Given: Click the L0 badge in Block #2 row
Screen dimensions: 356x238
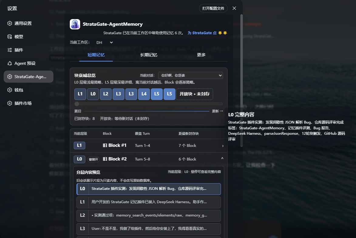Looking at the screenshot, I should click(80, 159).
